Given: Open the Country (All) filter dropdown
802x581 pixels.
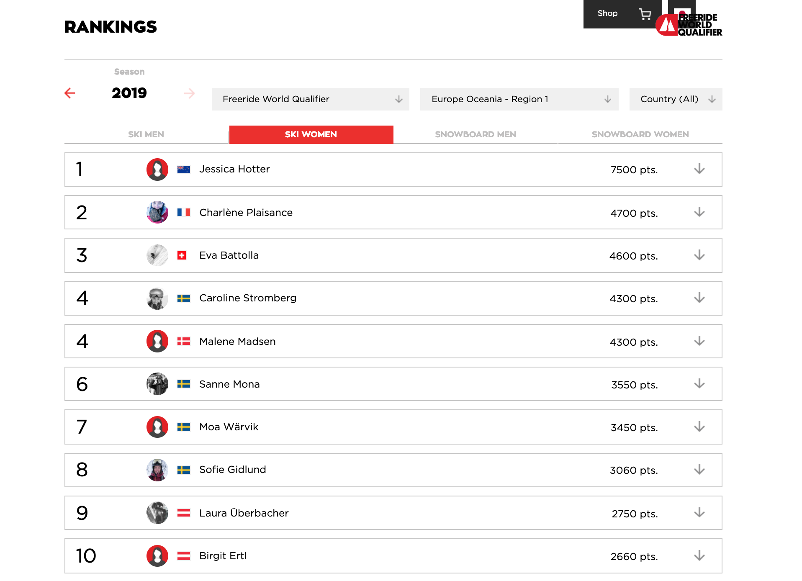Looking at the screenshot, I should (x=676, y=99).
